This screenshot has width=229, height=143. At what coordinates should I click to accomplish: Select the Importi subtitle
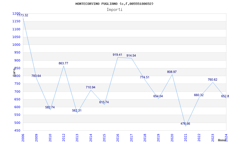coord(114,10)
